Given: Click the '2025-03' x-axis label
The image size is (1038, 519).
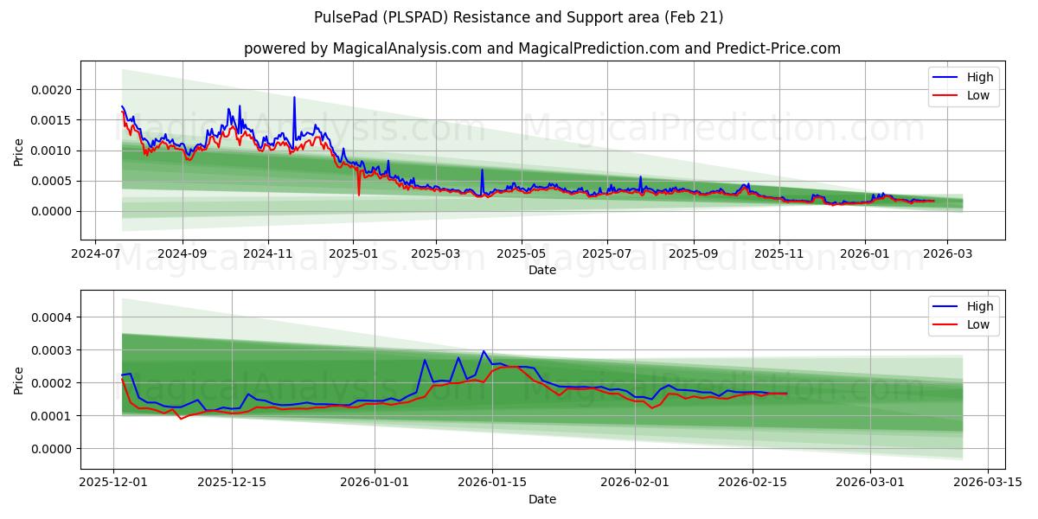Looking at the screenshot, I should tap(436, 255).
